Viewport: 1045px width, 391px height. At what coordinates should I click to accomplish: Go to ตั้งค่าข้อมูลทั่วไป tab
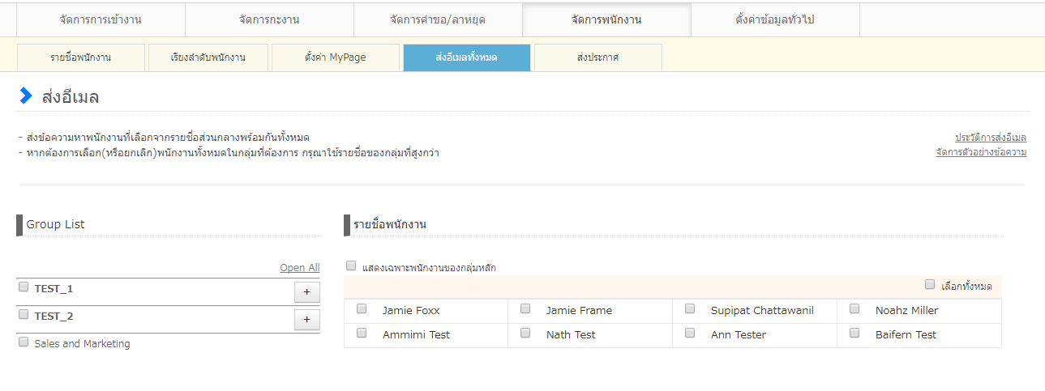(x=774, y=19)
